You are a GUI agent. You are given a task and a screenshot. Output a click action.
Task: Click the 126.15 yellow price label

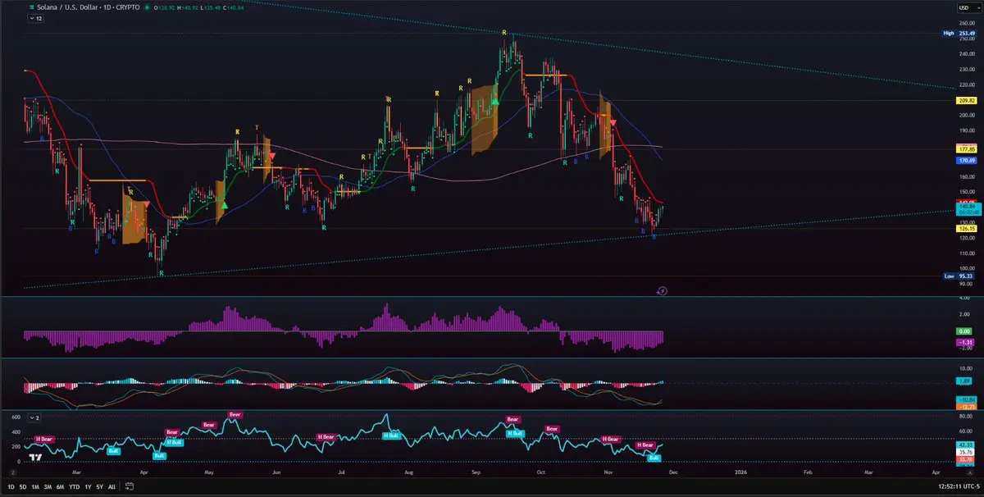(966, 229)
